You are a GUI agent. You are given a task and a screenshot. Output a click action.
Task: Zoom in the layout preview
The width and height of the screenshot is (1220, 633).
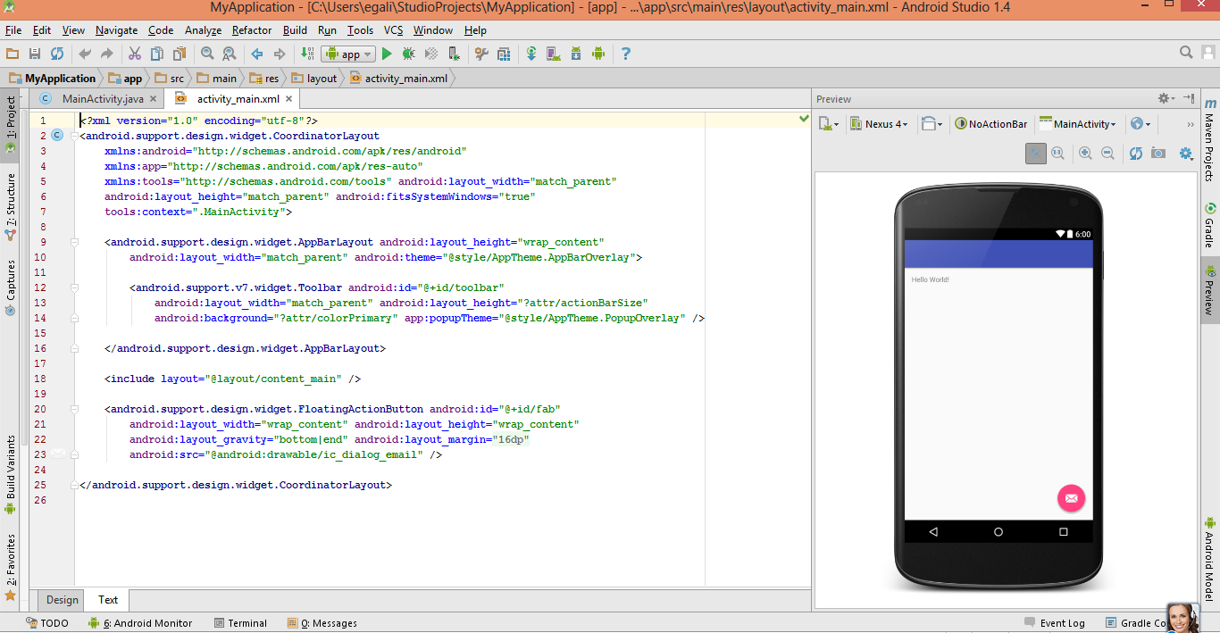click(x=1086, y=154)
